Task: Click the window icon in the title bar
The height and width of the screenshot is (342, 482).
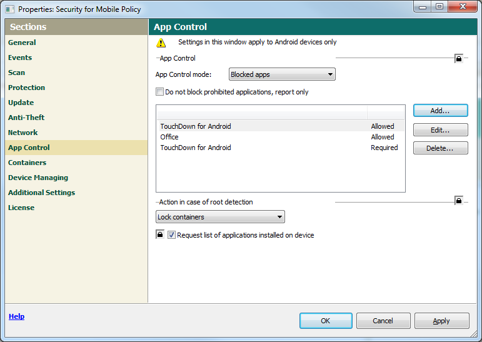Action: (10, 9)
